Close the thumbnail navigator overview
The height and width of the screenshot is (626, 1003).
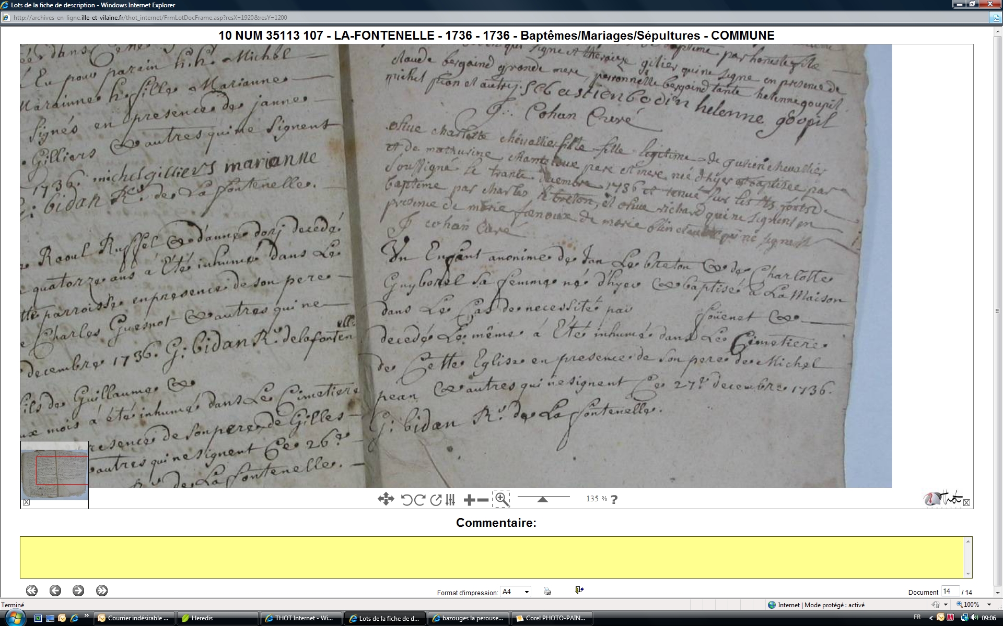[x=26, y=502]
